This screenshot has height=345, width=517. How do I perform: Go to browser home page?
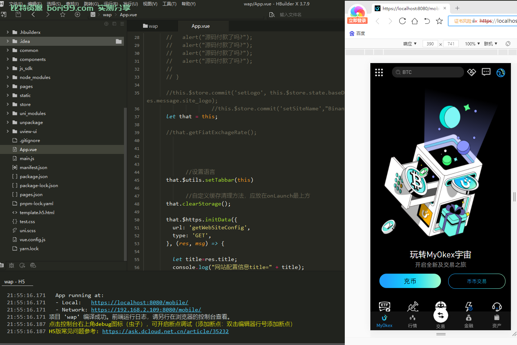pyautogui.click(x=415, y=21)
